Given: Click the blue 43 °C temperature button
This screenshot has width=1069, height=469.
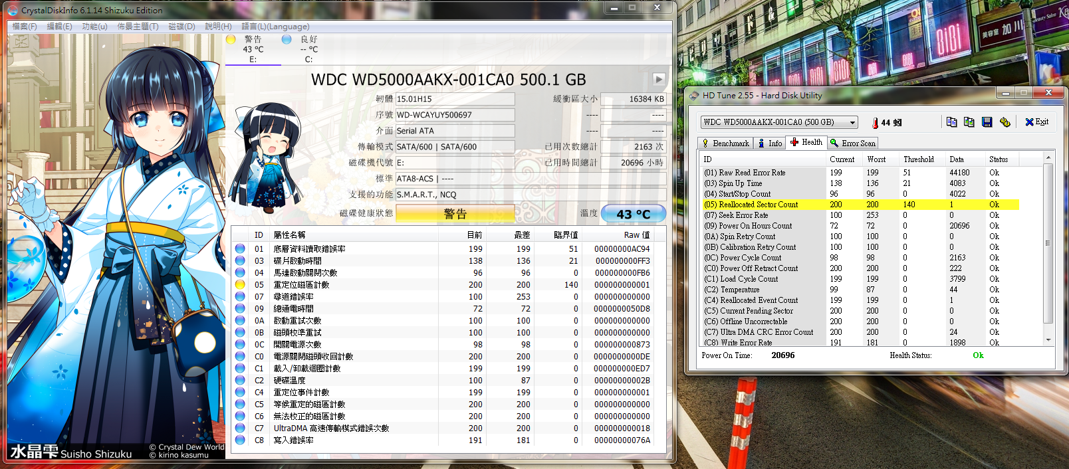Looking at the screenshot, I should point(634,213).
